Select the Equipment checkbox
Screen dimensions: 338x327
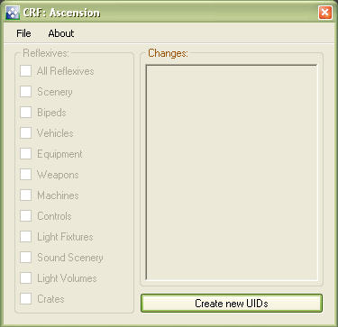pos(26,154)
